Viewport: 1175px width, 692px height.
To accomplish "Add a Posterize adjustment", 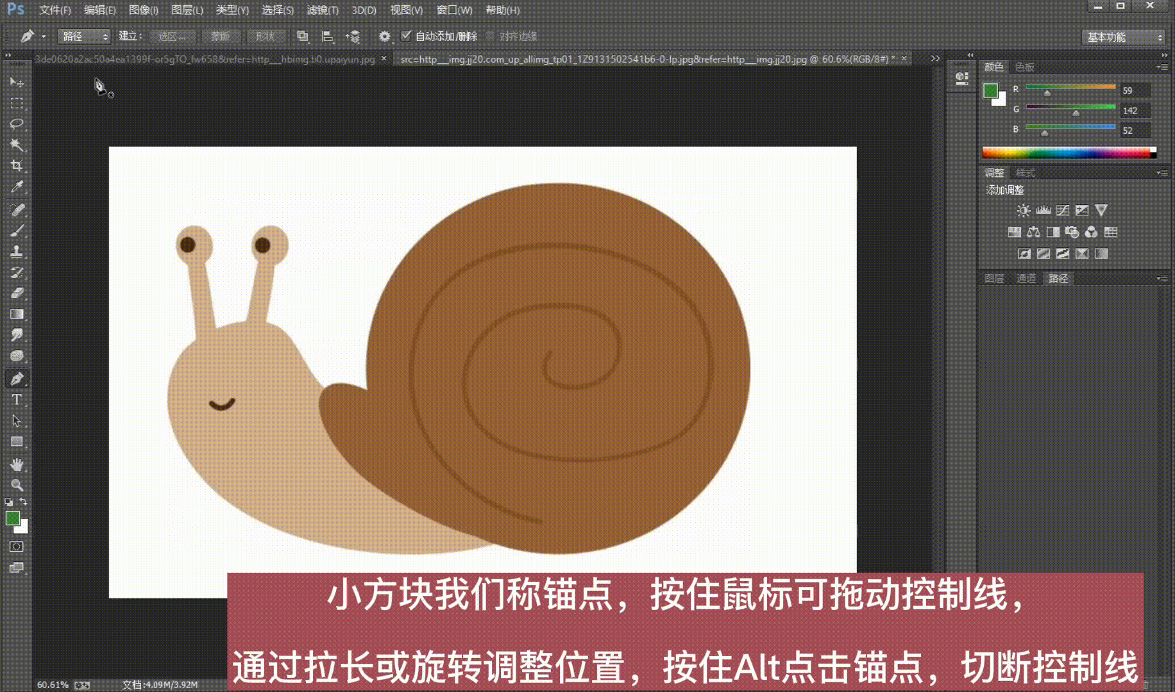I will coord(1044,254).
